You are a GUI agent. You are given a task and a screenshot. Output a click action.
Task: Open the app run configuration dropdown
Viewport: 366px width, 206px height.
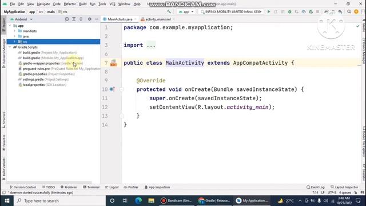click(x=186, y=11)
